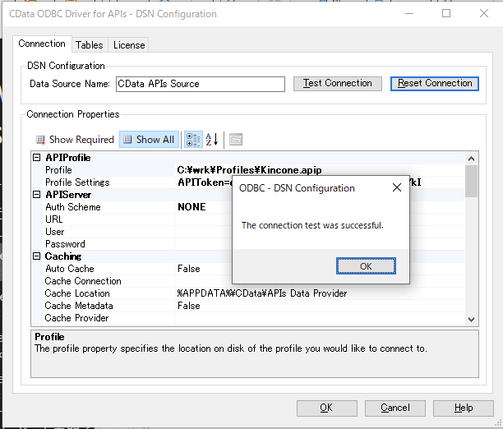
Task: Minimize the DSN Configuration window
Action: pyautogui.click(x=409, y=13)
